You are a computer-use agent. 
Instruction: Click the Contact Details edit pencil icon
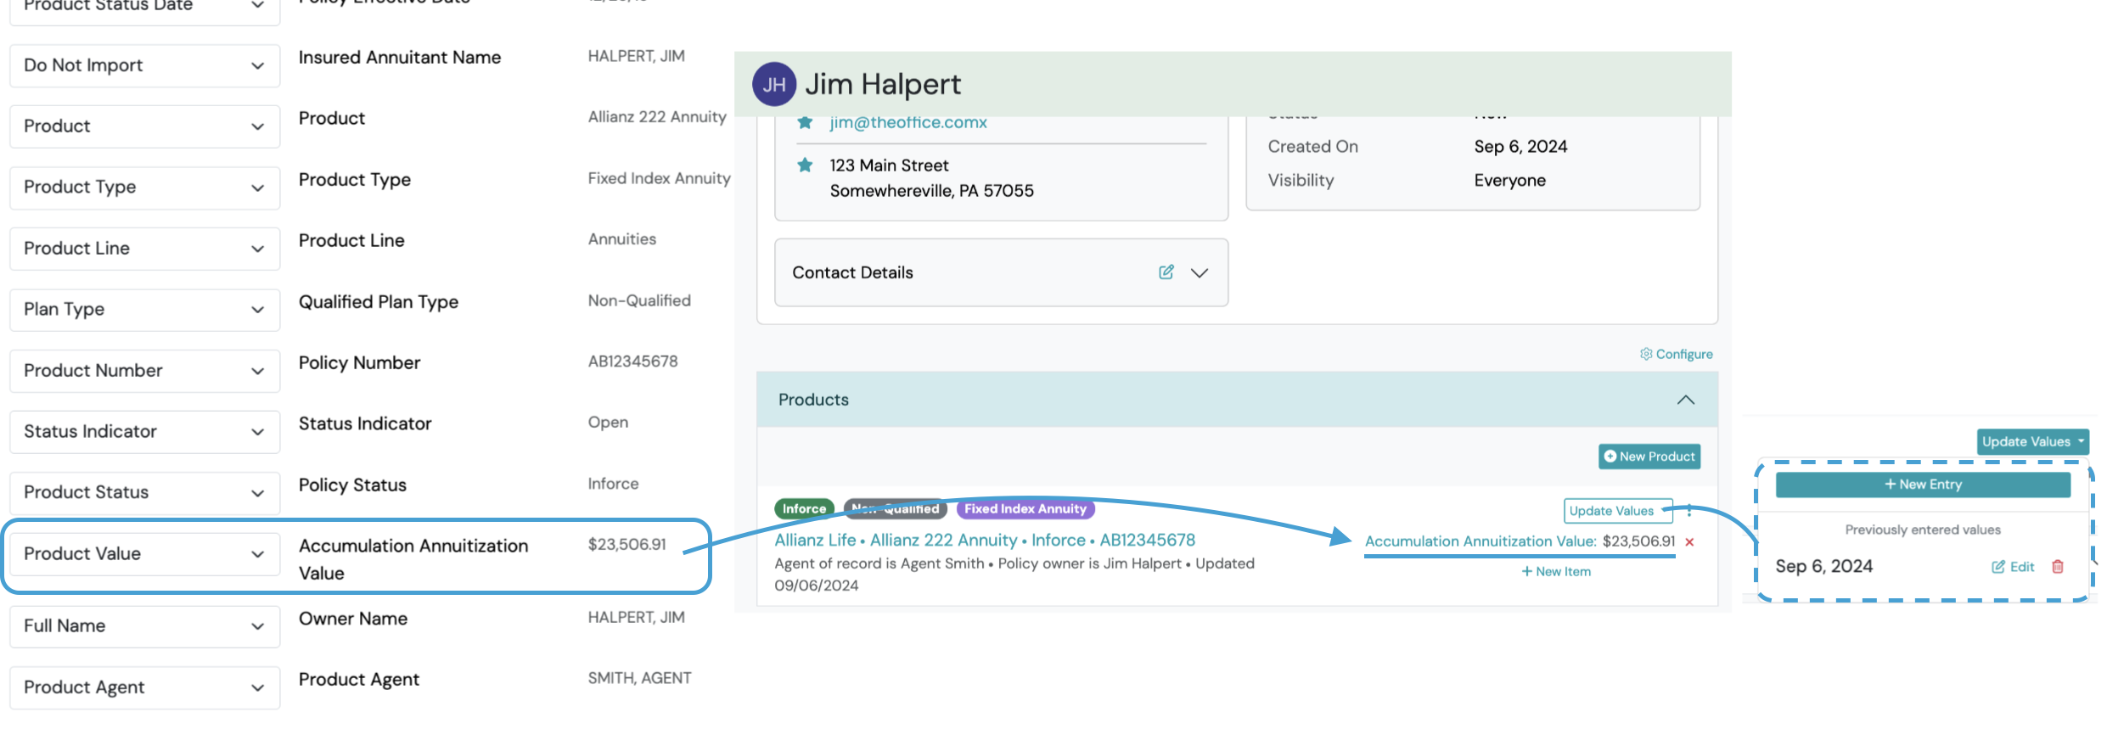pyautogui.click(x=1166, y=272)
